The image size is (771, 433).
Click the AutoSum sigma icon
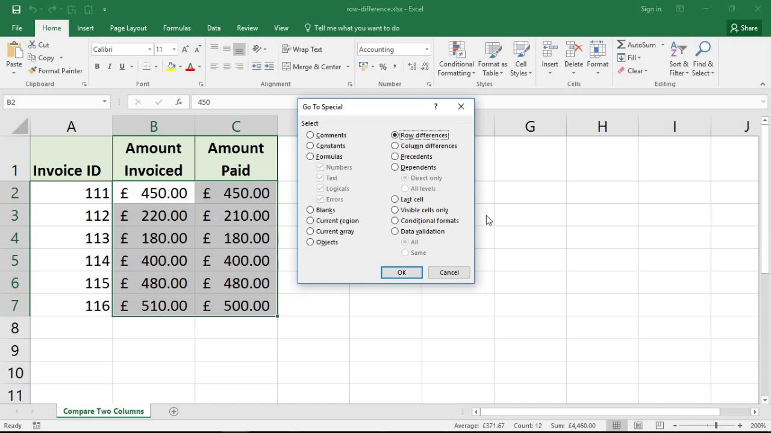(621, 45)
